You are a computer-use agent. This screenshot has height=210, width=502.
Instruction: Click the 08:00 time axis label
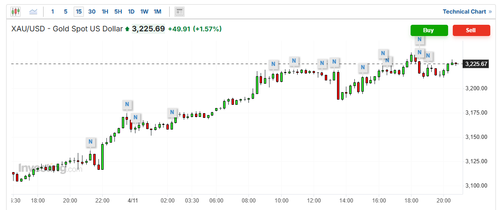tap(249, 201)
